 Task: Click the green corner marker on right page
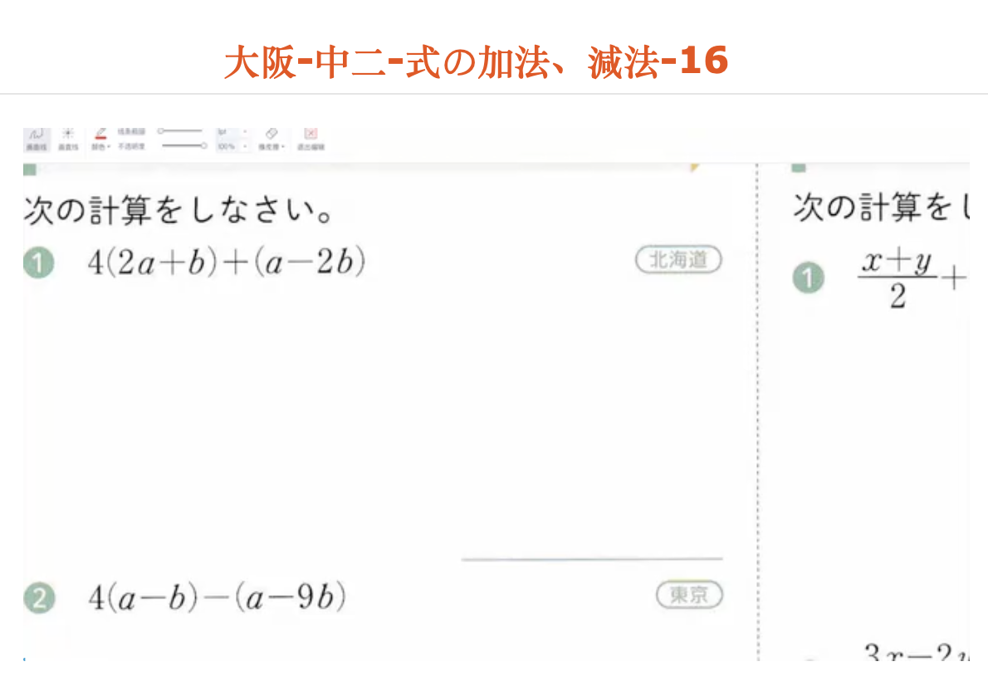point(799,168)
